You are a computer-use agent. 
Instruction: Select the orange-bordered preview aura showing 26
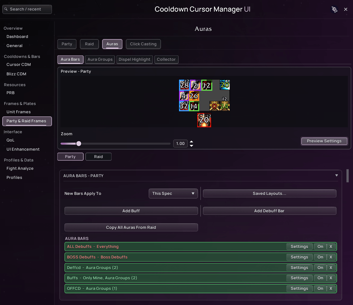(x=194, y=96)
